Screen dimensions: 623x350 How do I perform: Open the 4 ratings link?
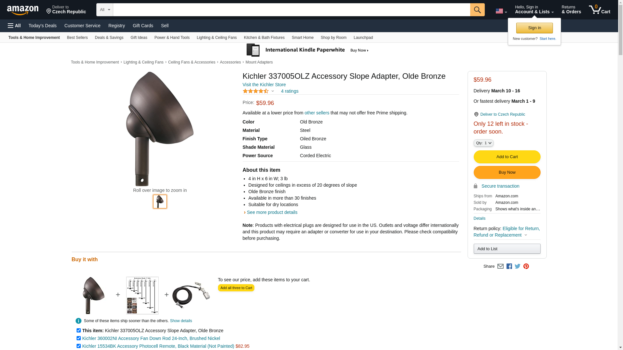point(289,91)
